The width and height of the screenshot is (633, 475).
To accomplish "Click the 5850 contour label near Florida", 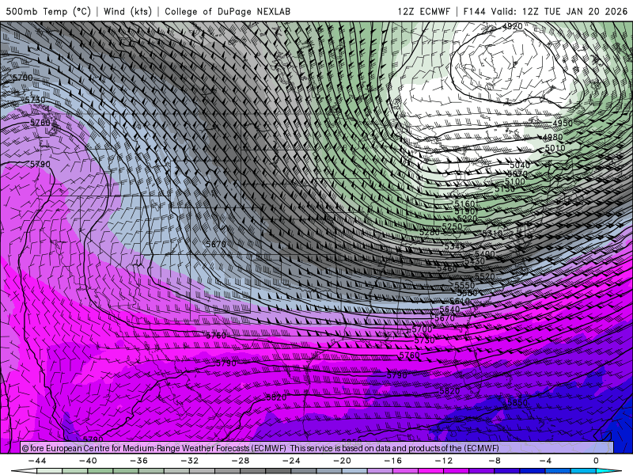I will [517, 402].
